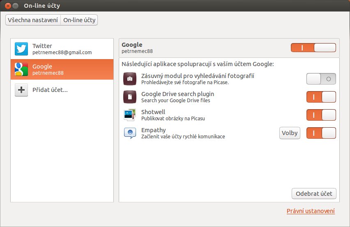The width and height of the screenshot is (350, 227).
Task: Click 'Zásuvný modul pro vyhledávání fotografií' label
Action: coord(198,76)
